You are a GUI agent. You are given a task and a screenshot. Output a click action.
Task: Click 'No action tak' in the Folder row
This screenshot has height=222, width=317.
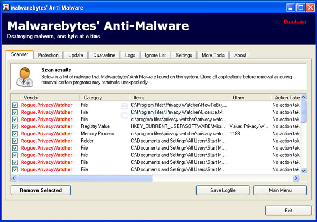click(286, 141)
